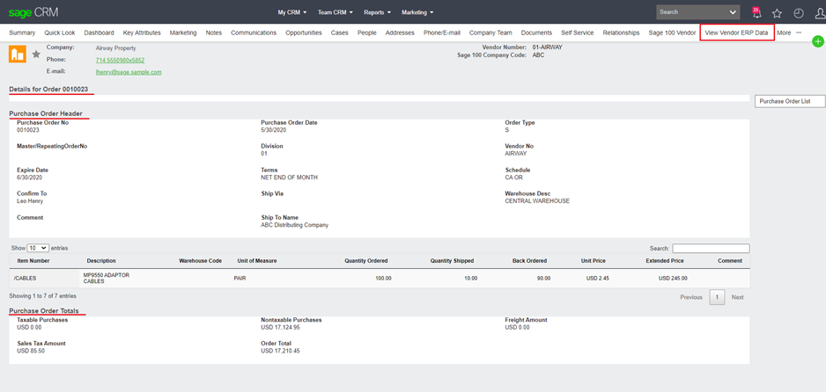The width and height of the screenshot is (826, 392).
Task: Go to the Previous page of entries
Action: [691, 297]
